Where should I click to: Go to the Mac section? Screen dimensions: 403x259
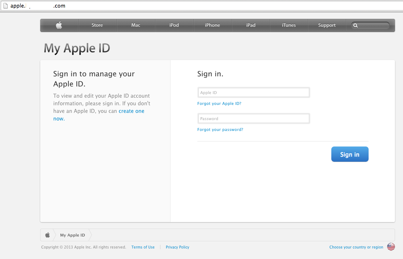click(x=136, y=25)
